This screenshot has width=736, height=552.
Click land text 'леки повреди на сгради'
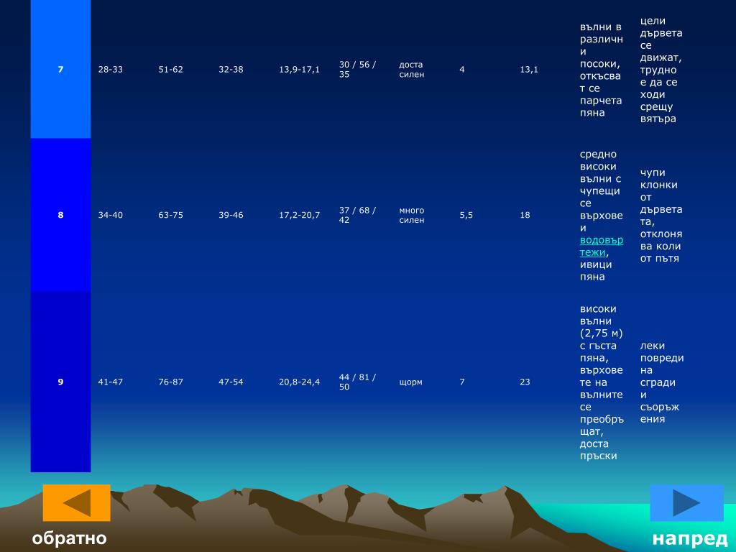coord(662,364)
